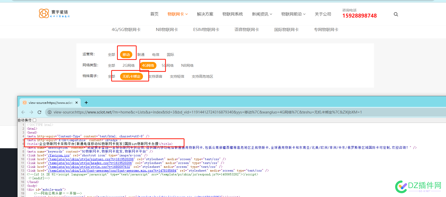The image size is (446, 197).
Task: Choose 国际 operator filter
Action: coord(170,55)
